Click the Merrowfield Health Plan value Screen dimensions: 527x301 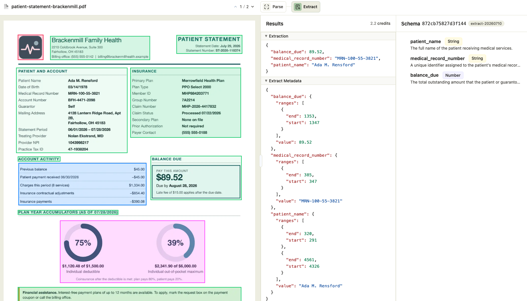click(203, 81)
